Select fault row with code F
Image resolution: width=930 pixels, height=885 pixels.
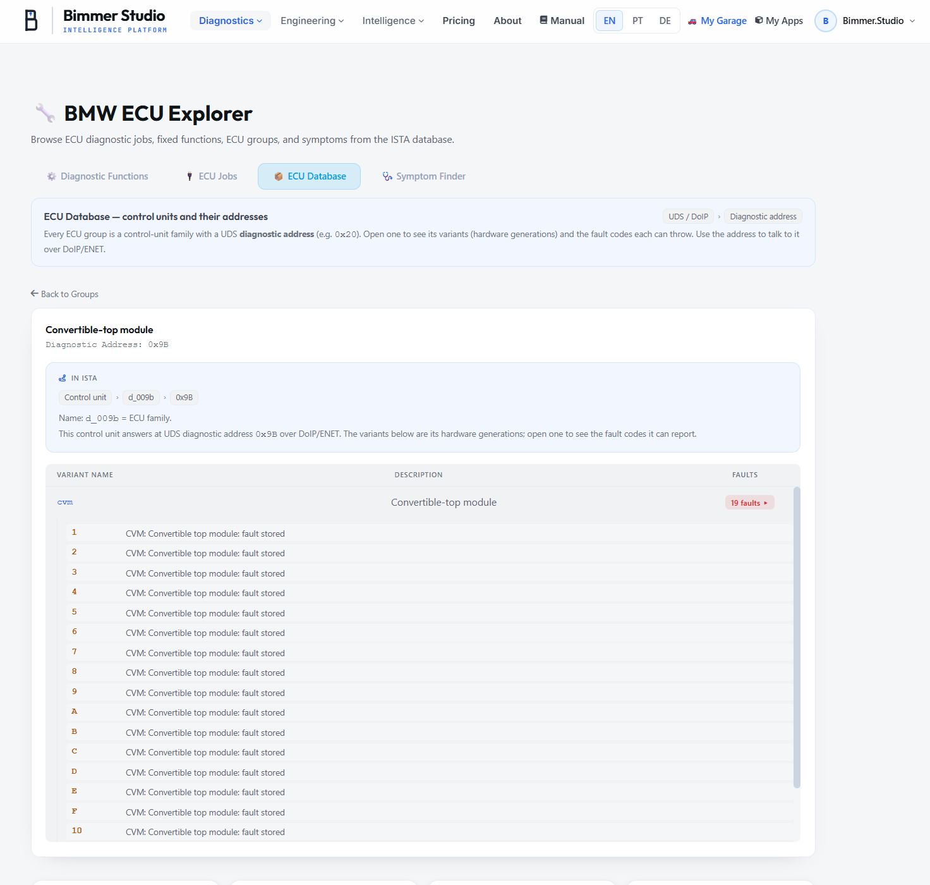(430, 812)
